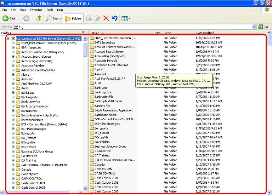The image size is (272, 195).
Task: Select the Audit folder icon in file list
Action: point(92,83)
